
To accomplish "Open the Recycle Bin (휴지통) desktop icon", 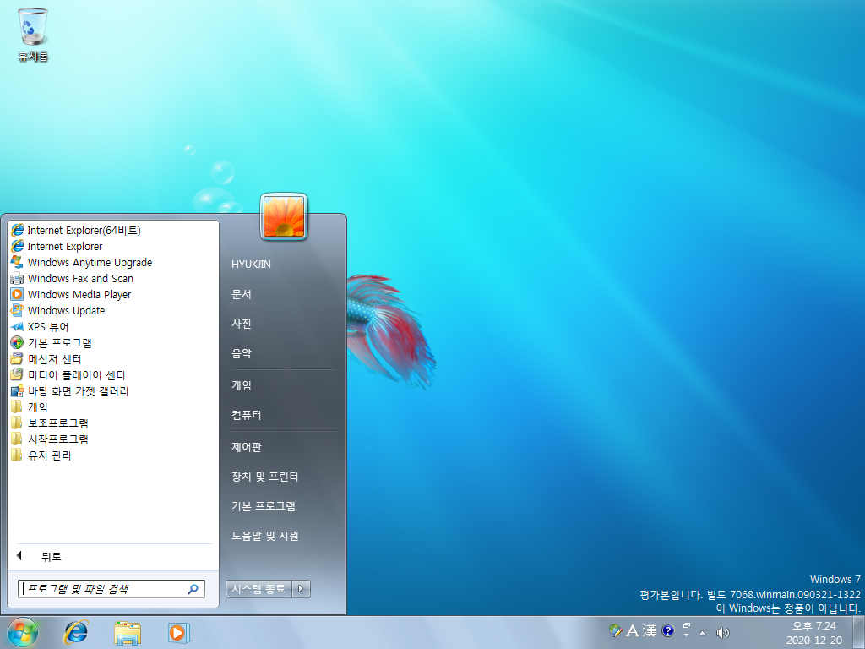I will coord(33,34).
